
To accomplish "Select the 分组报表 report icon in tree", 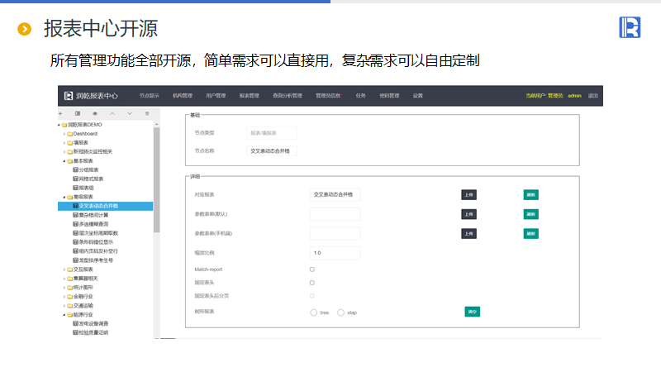I will [76, 169].
